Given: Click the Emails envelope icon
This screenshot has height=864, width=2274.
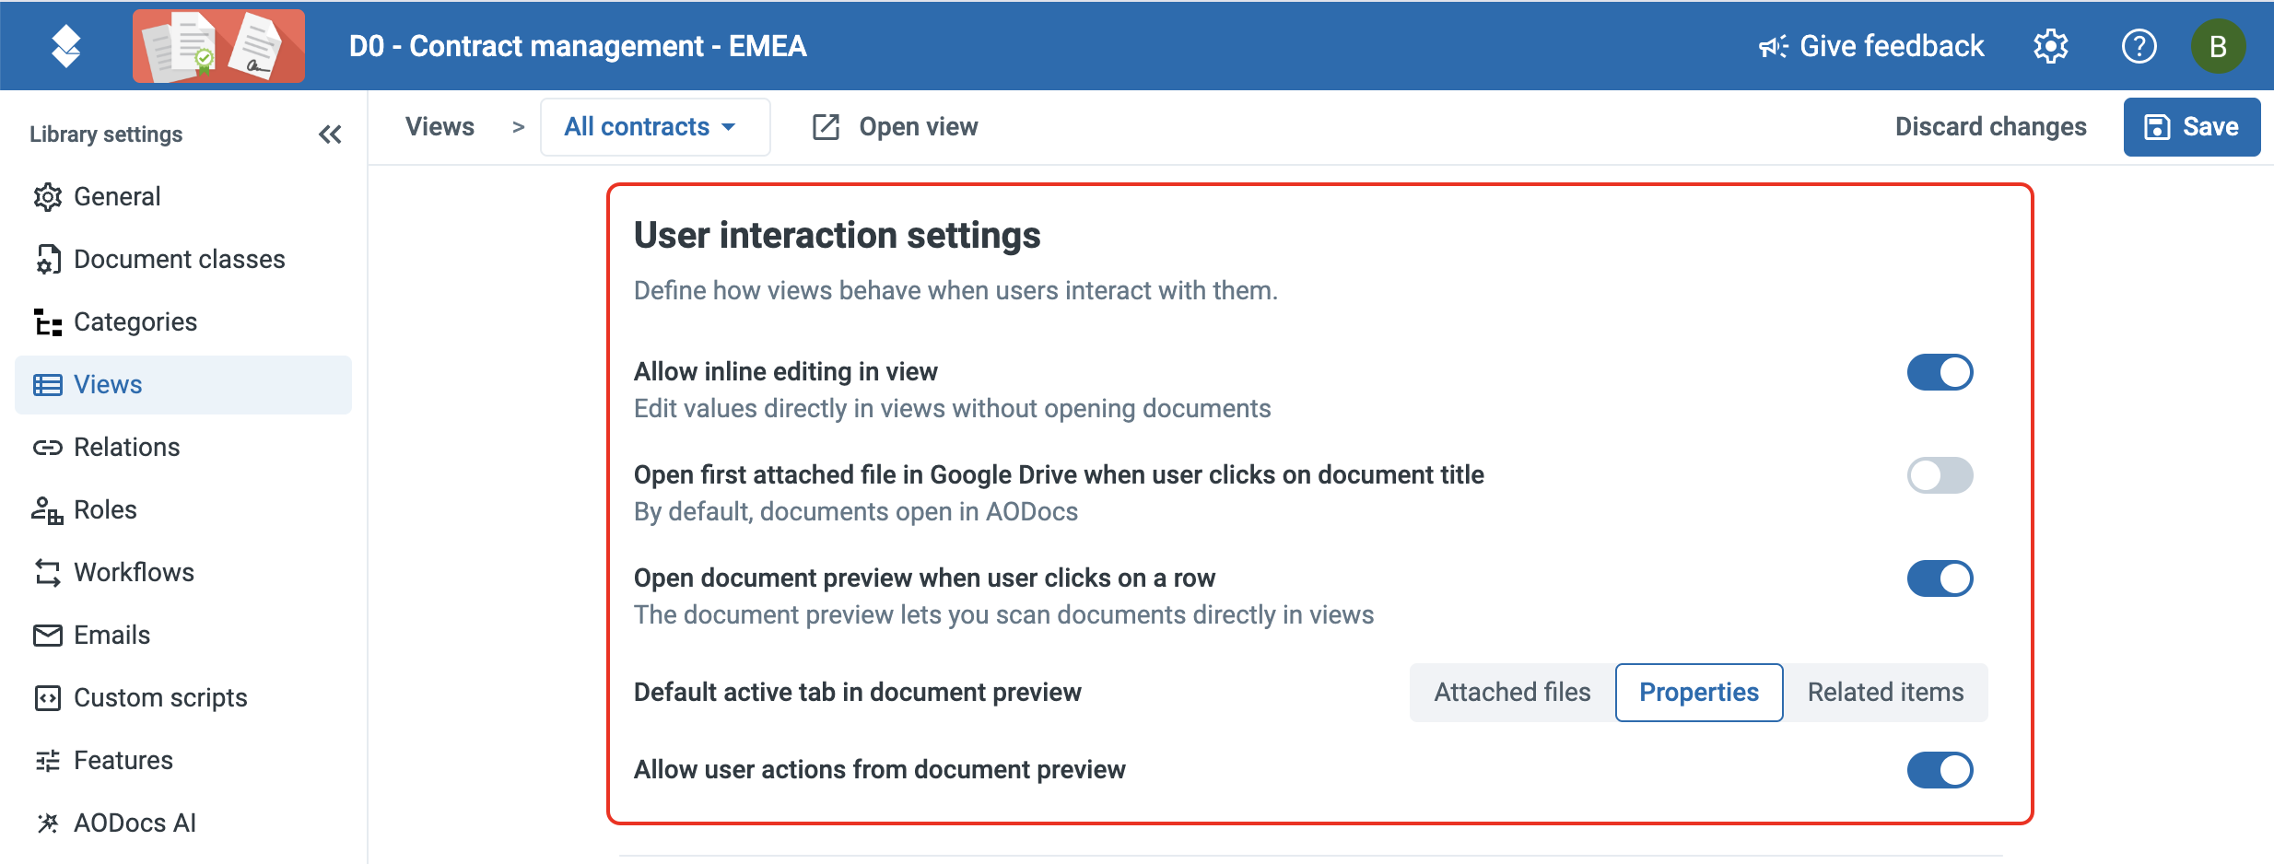Looking at the screenshot, I should (47, 636).
